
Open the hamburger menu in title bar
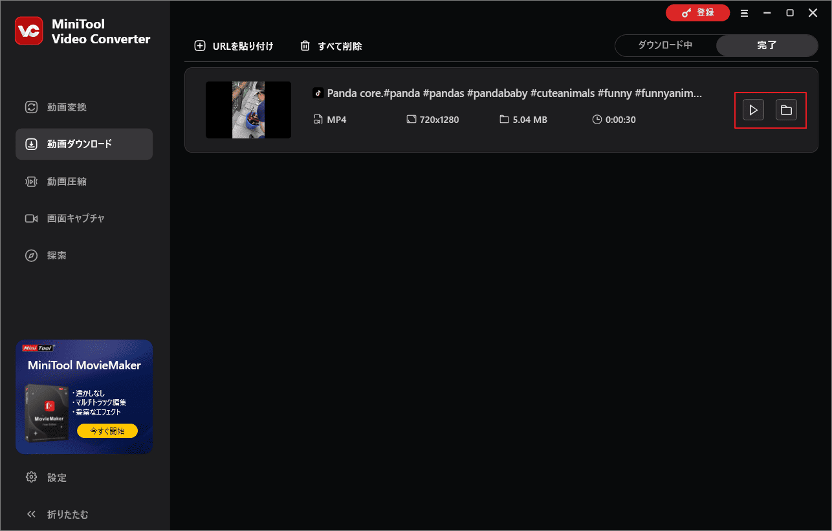745,13
